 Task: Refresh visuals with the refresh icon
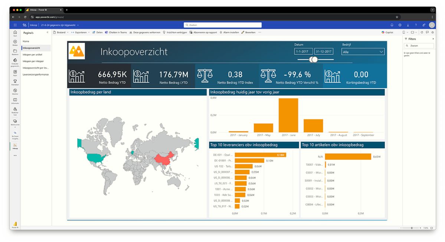coord(422,33)
